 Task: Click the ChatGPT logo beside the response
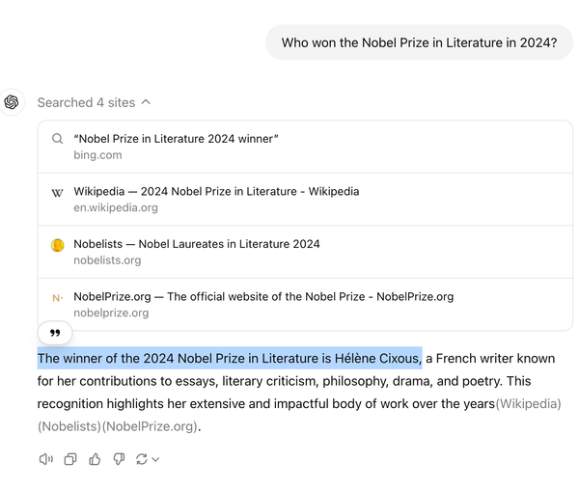[x=12, y=102]
